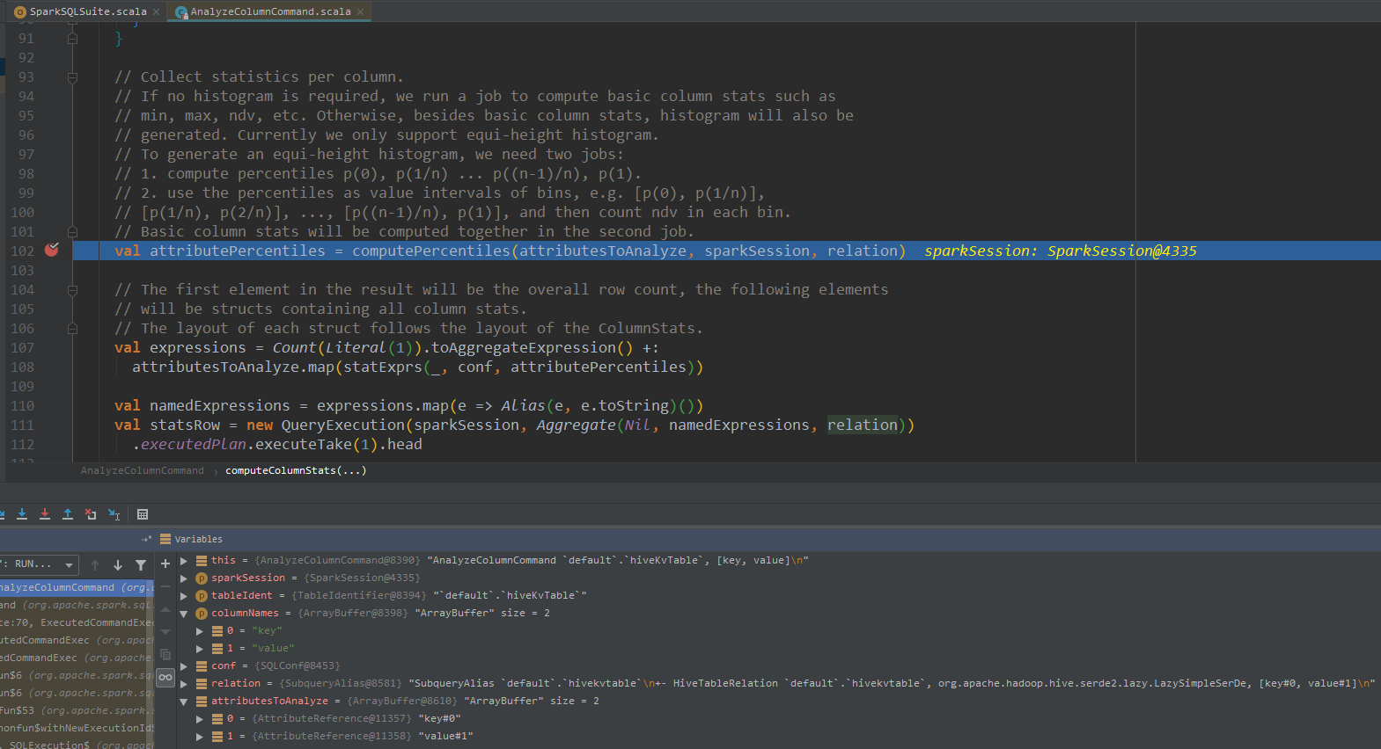Click line number 107 in the gutter
The width and height of the screenshot is (1381, 749).
coord(23,348)
